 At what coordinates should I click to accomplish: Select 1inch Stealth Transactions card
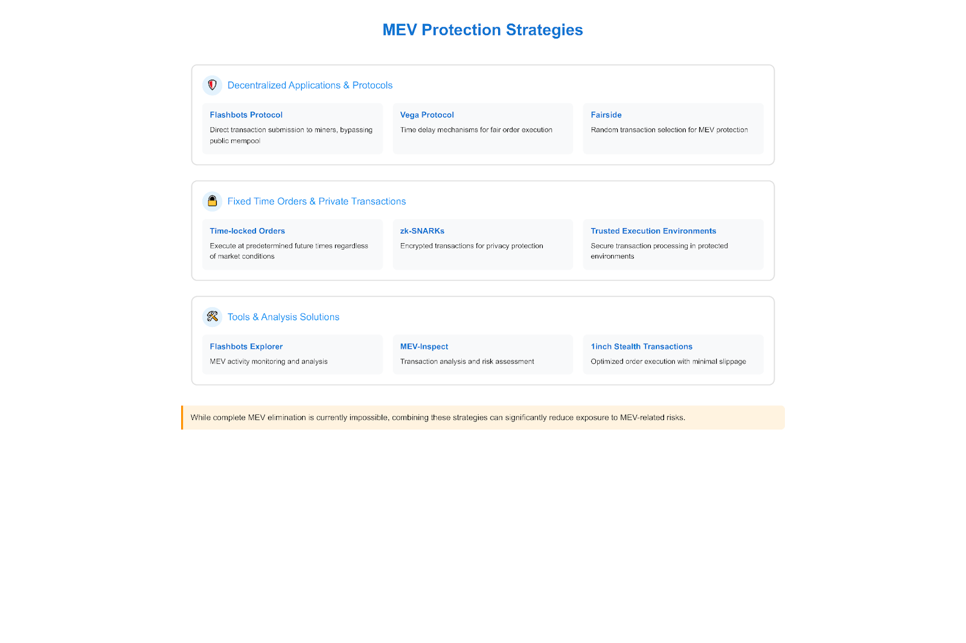(673, 355)
